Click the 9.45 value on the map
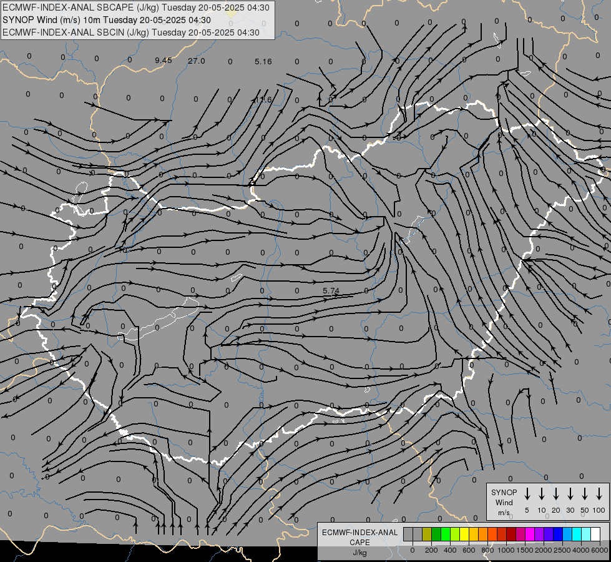611x562 pixels. pos(164,60)
